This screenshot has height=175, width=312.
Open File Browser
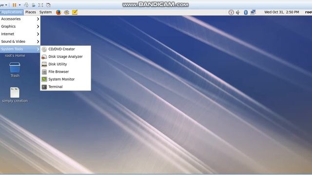[65, 71]
